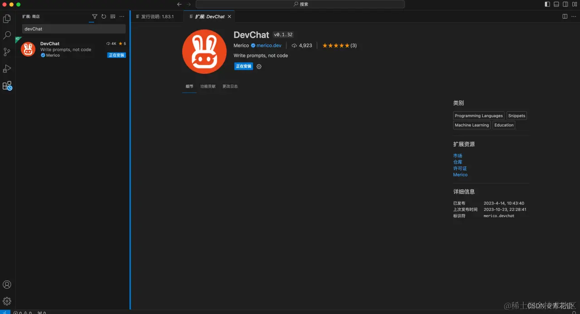Screen dimensions: 580x314
Task: Open the Explorer view in activity bar
Action: pos(7,19)
